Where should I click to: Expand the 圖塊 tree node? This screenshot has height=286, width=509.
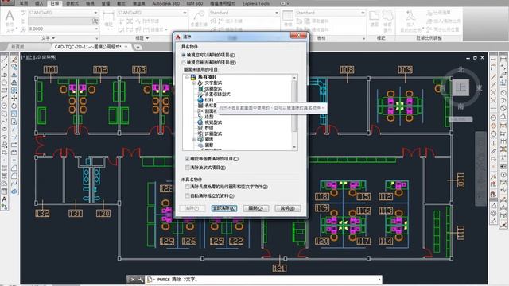tap(194, 140)
